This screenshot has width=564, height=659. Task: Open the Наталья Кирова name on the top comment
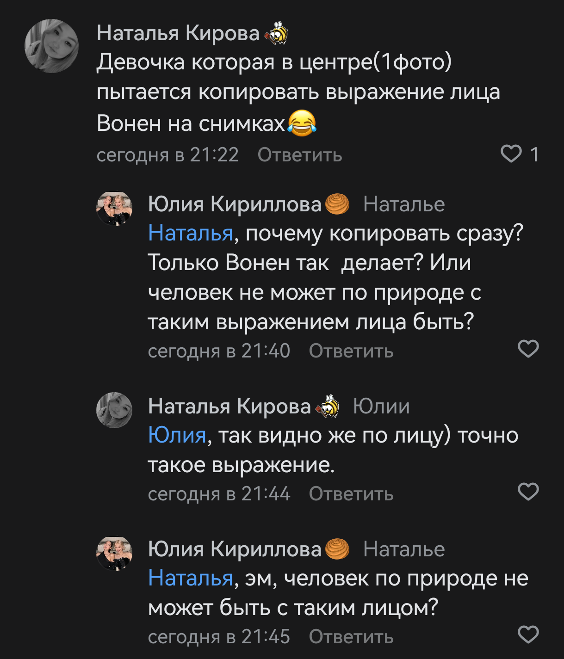click(x=178, y=33)
